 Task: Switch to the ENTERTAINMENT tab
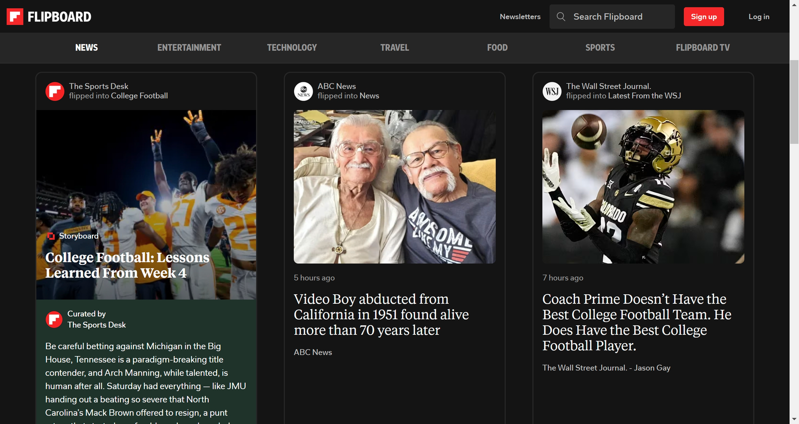pos(189,47)
